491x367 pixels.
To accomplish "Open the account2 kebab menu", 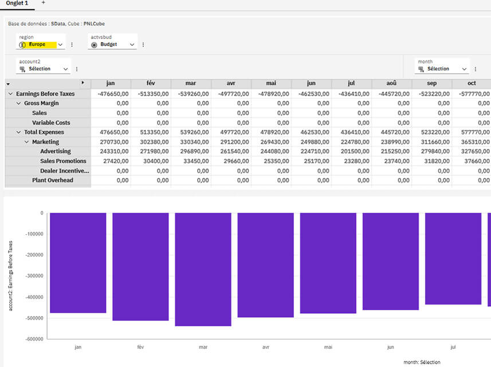I will click(76, 69).
